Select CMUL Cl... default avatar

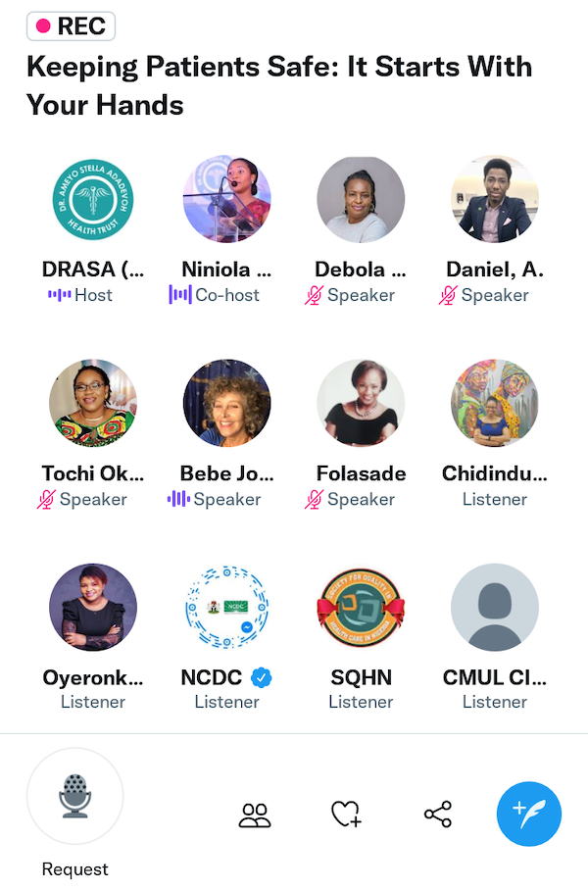495,607
